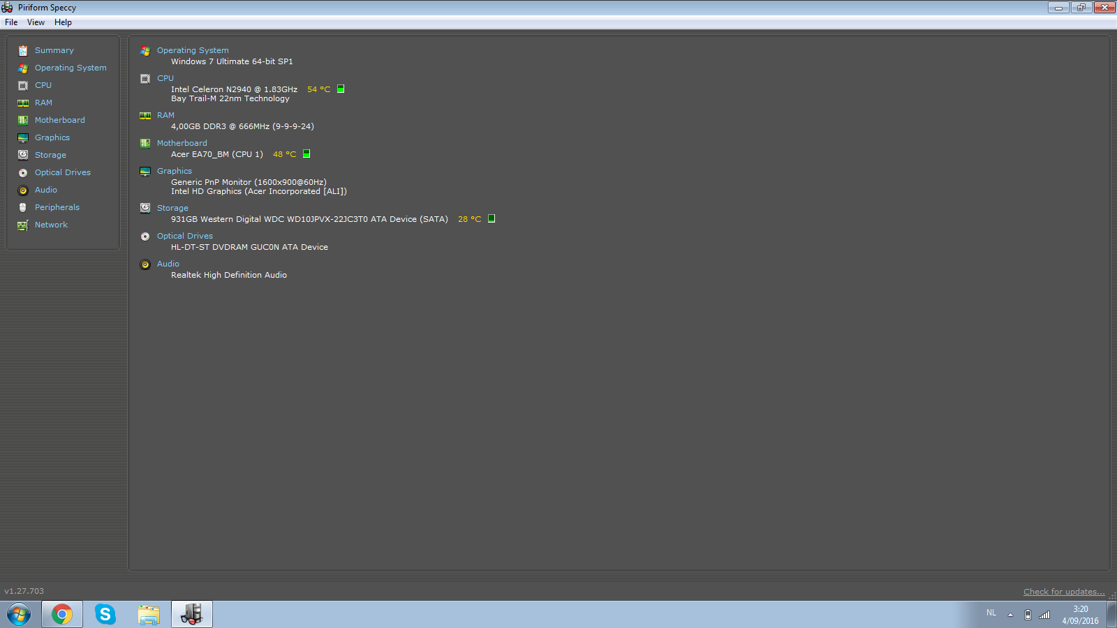Select Network in the sidebar

click(x=51, y=225)
